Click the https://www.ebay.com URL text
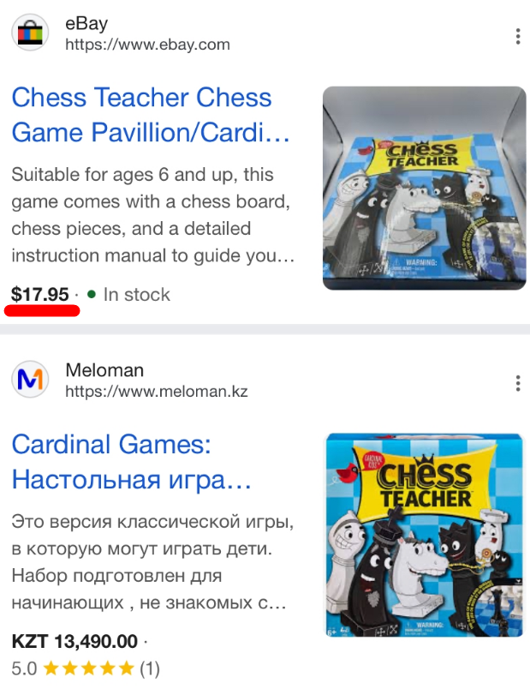Image resolution: width=530 pixels, height=689 pixels. click(x=147, y=45)
